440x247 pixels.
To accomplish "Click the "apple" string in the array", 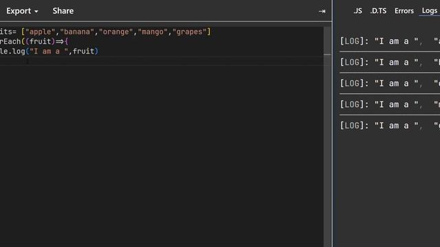I will coord(40,32).
